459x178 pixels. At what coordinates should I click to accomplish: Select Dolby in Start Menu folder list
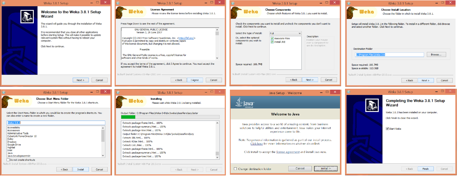pyautogui.click(x=10, y=139)
